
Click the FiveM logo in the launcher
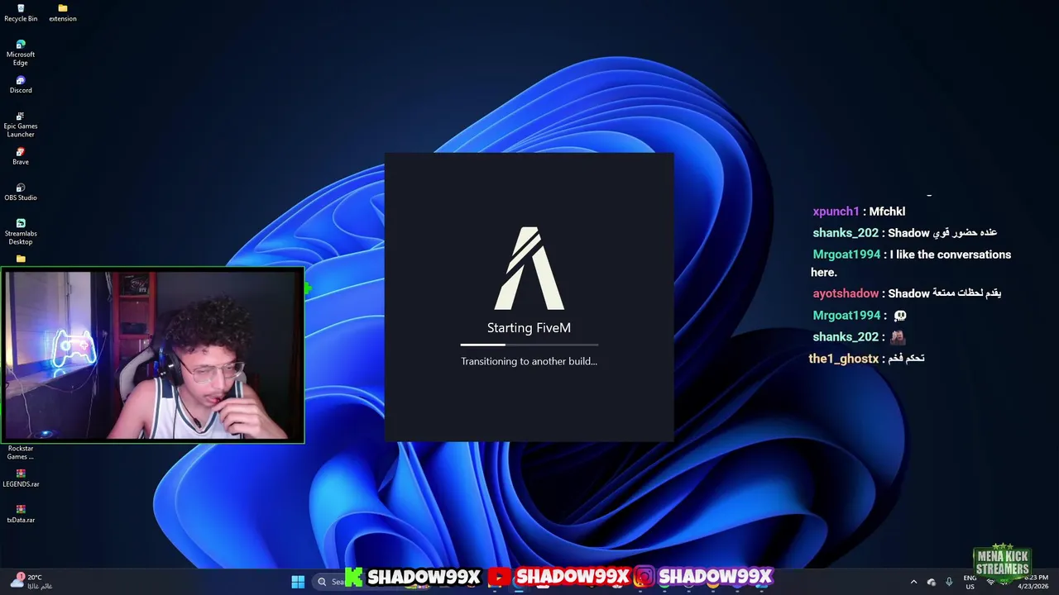tap(529, 269)
